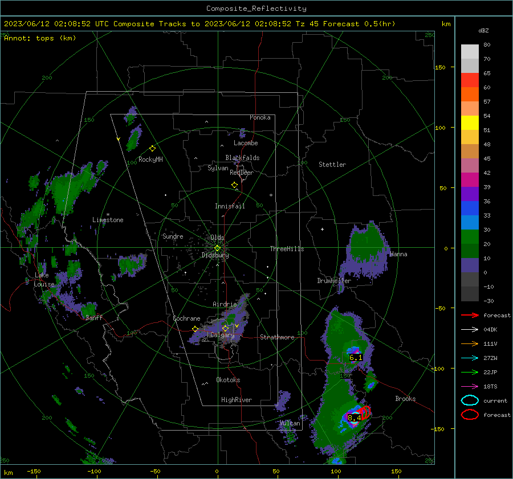Click the '18TS' legend text

click(x=490, y=387)
